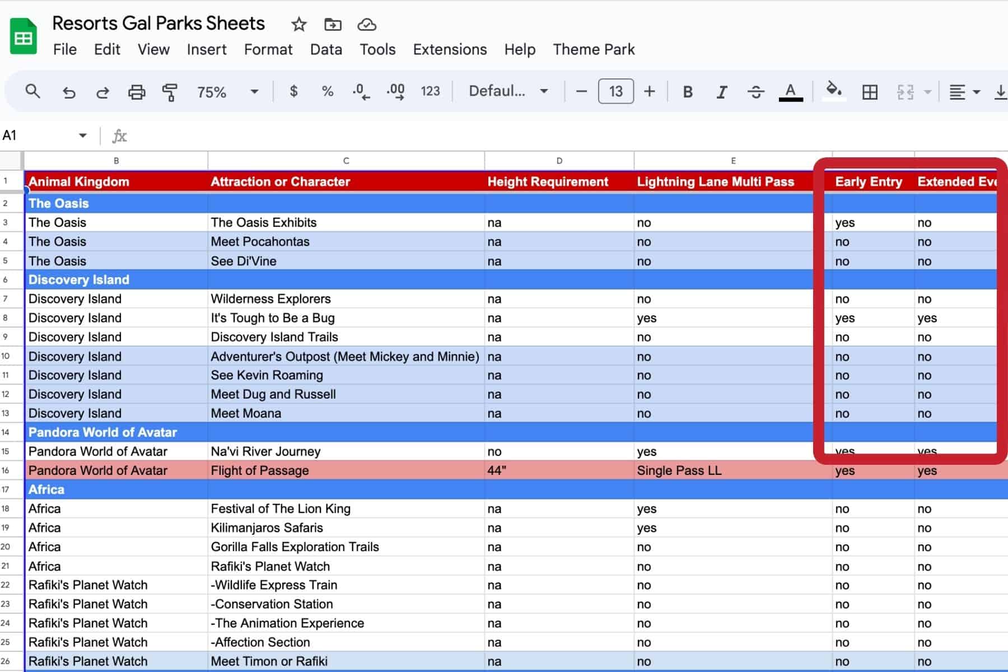Toggle italic formatting

(722, 92)
